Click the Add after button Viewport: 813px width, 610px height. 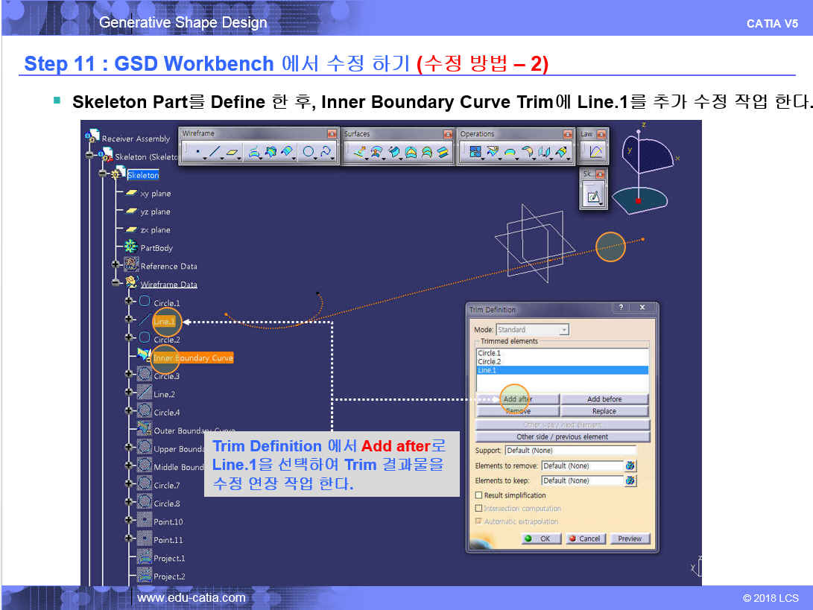518,399
